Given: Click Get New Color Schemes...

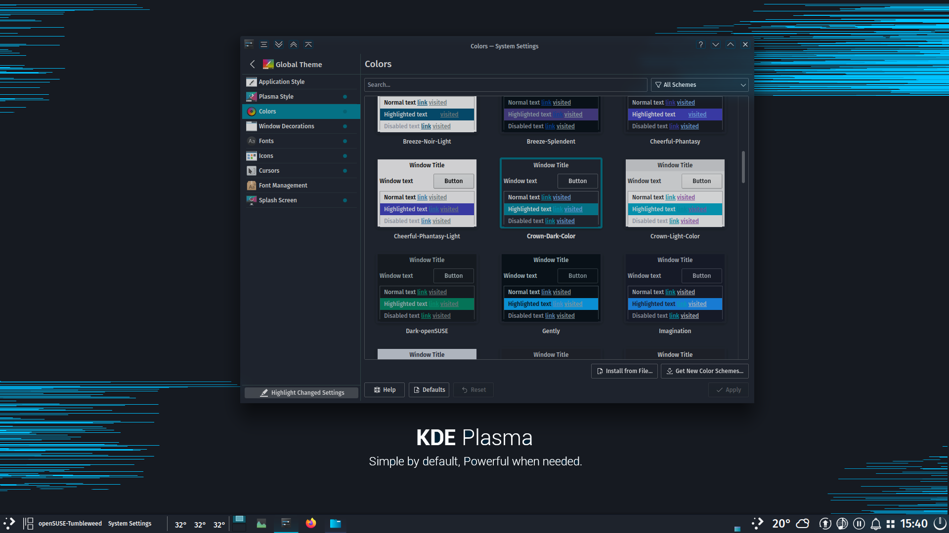Looking at the screenshot, I should [704, 371].
